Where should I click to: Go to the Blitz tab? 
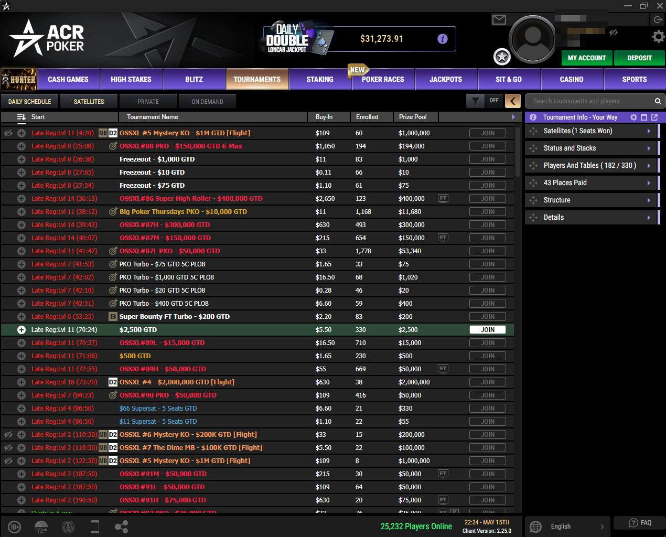click(194, 79)
